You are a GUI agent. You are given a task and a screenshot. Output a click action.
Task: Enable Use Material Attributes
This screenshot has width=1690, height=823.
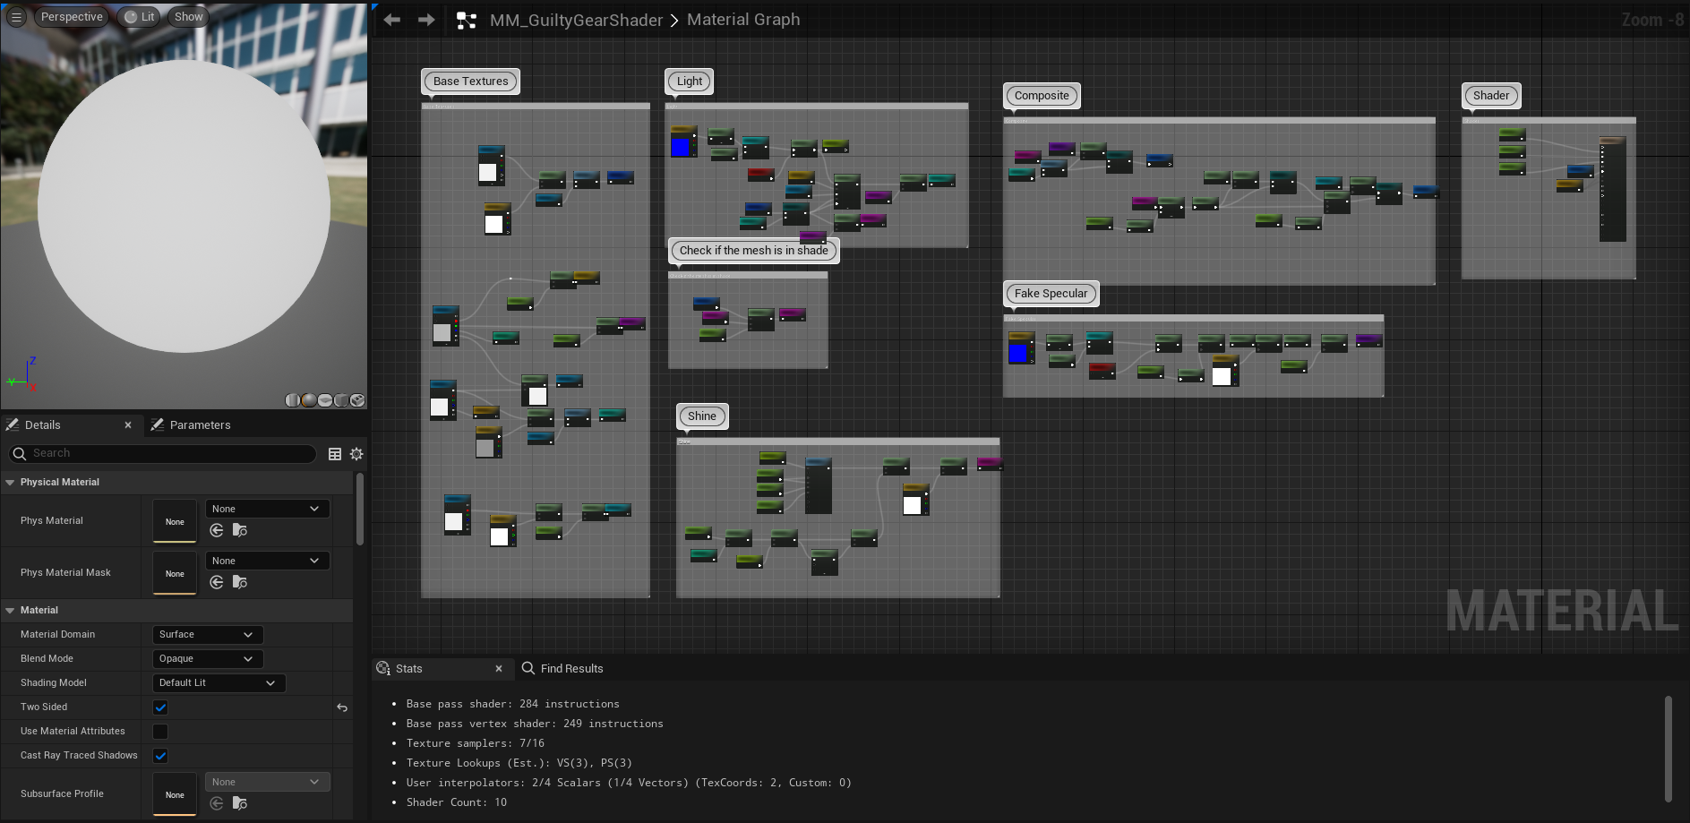(159, 731)
